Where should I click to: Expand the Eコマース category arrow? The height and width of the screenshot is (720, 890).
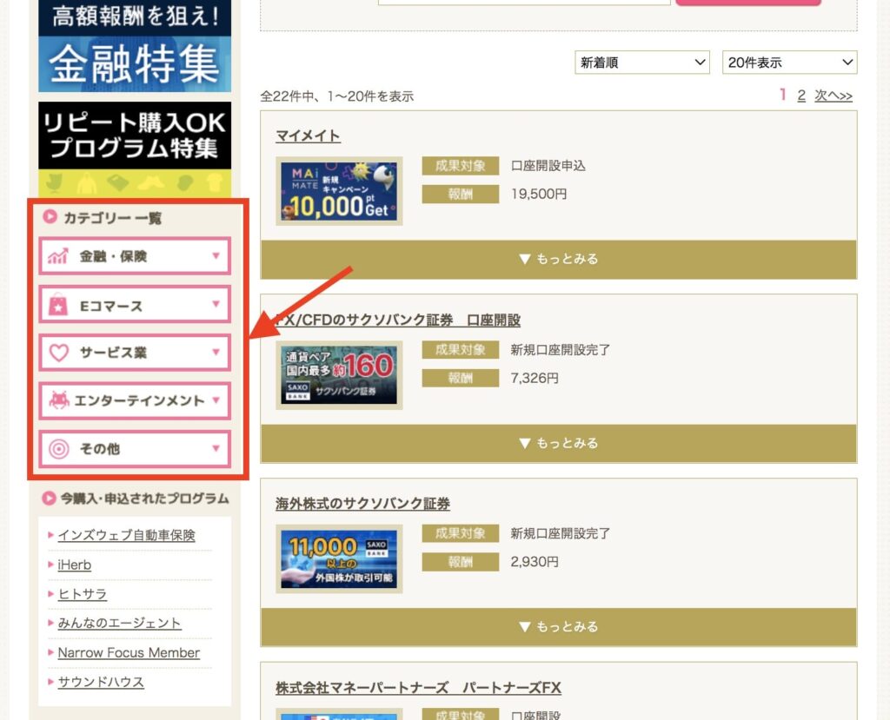click(x=216, y=304)
